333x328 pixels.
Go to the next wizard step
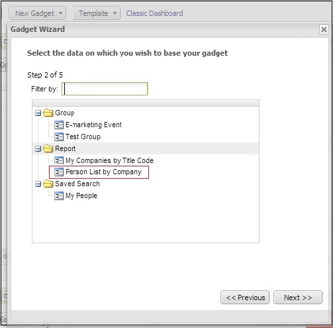[298, 298]
